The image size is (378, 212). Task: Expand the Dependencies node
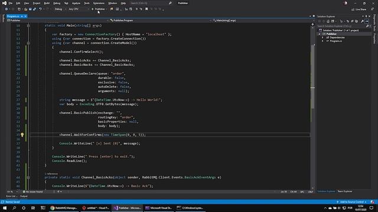point(322,38)
